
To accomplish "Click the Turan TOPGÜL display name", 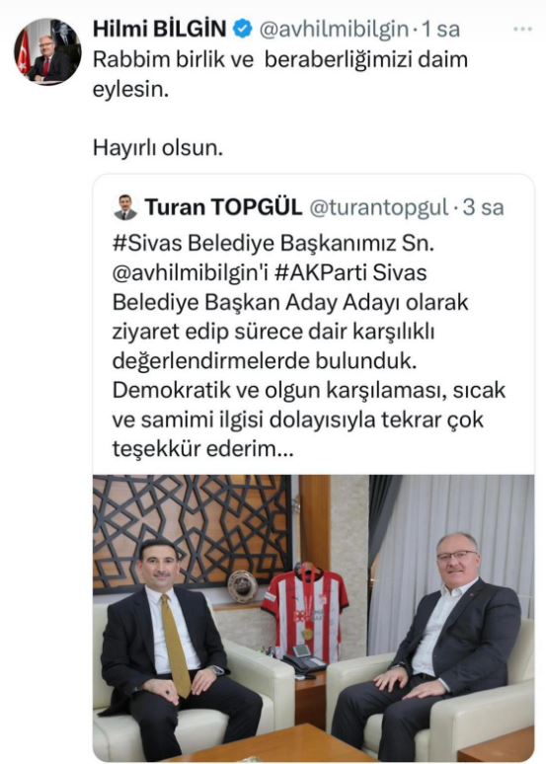I will (x=223, y=207).
